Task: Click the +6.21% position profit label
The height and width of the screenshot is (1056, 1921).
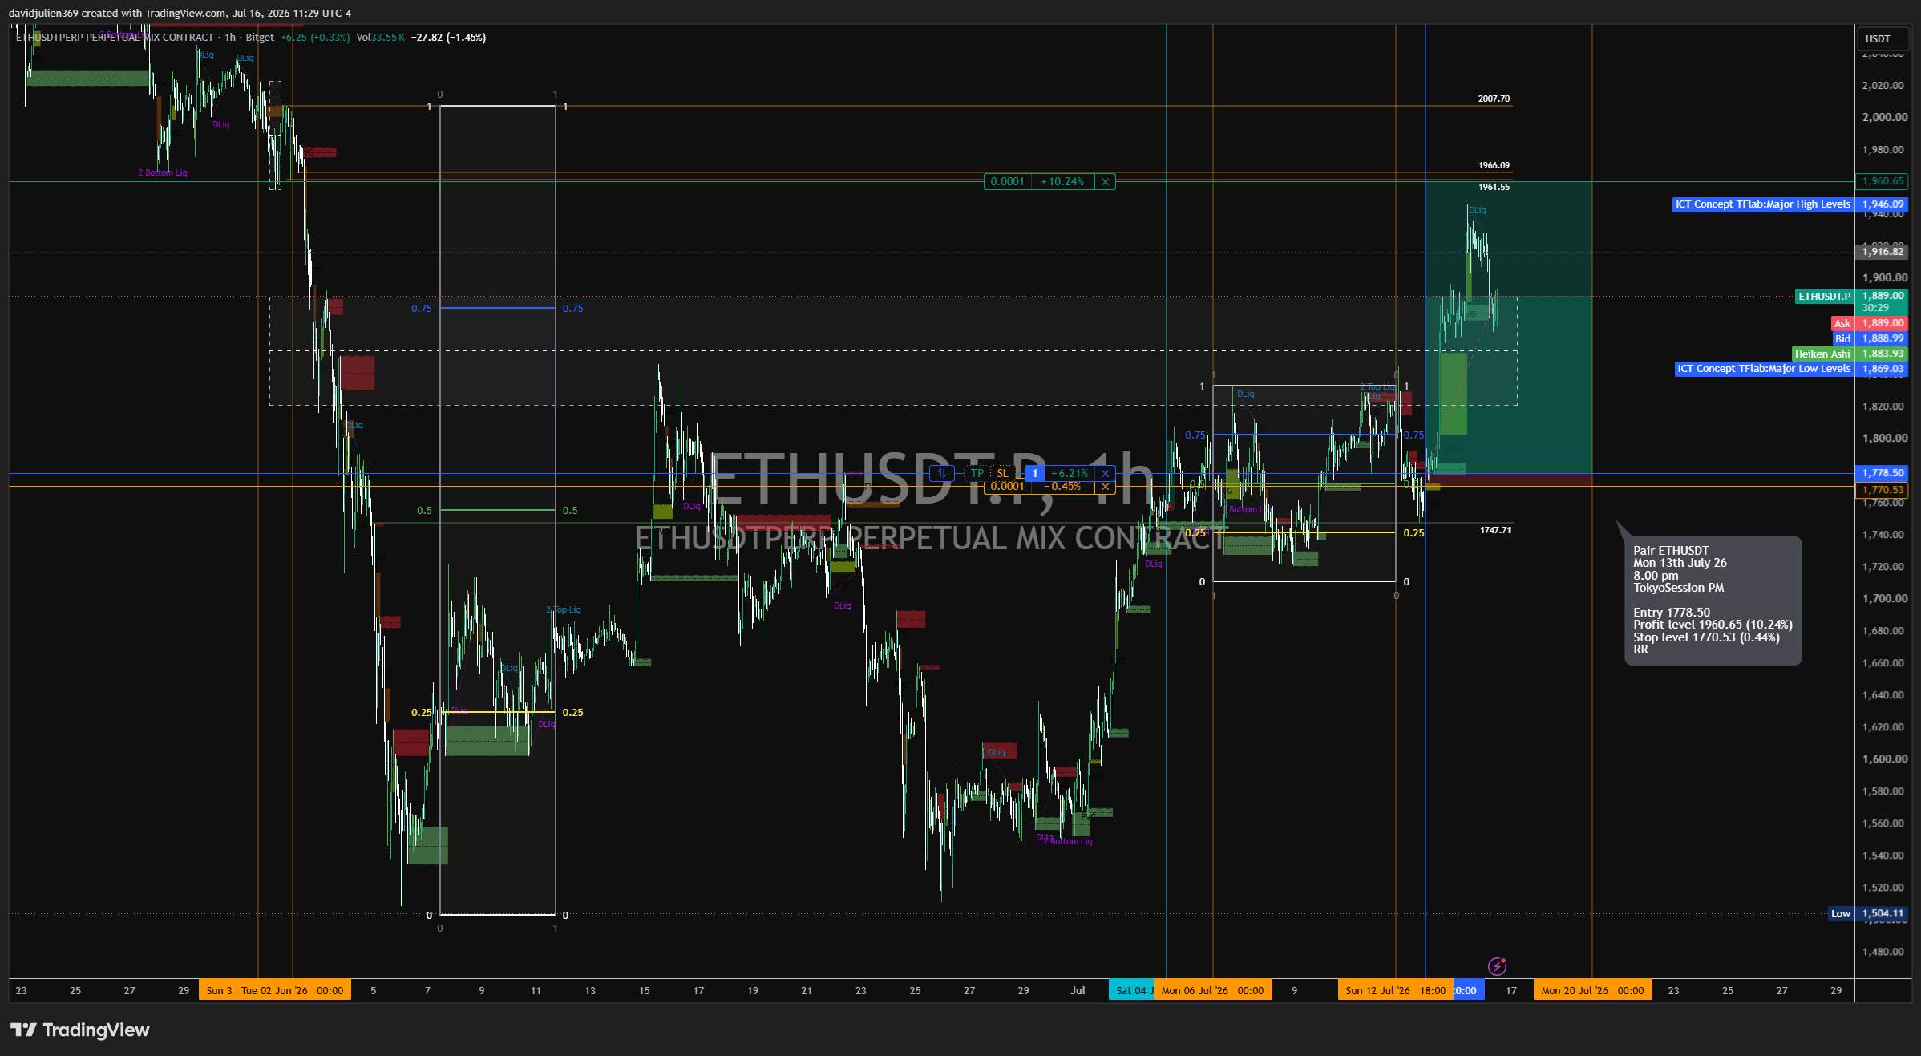Action: 1070,474
